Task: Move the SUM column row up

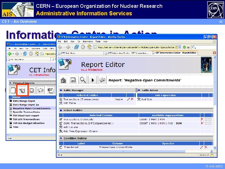Action: pos(206,123)
